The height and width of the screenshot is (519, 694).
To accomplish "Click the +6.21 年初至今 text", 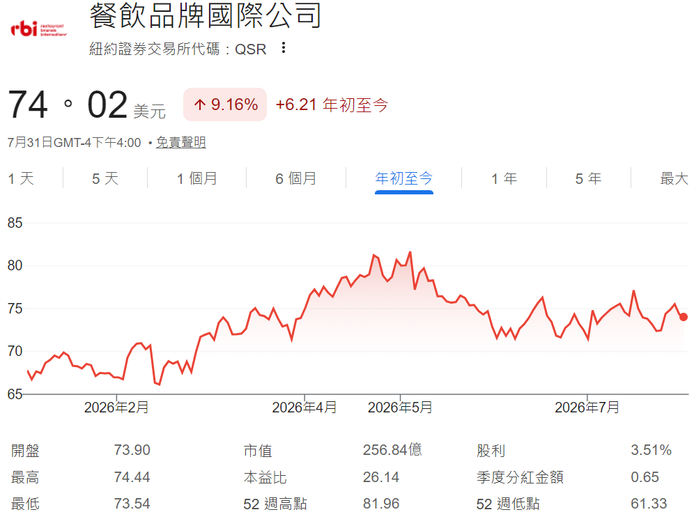I will (332, 105).
